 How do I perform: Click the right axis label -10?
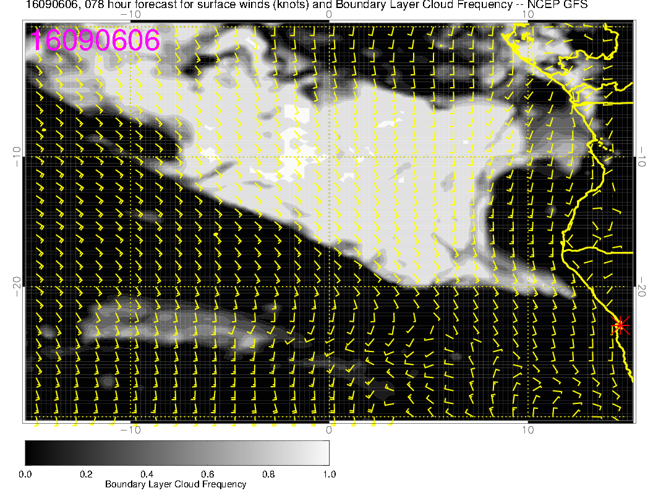[x=641, y=156]
